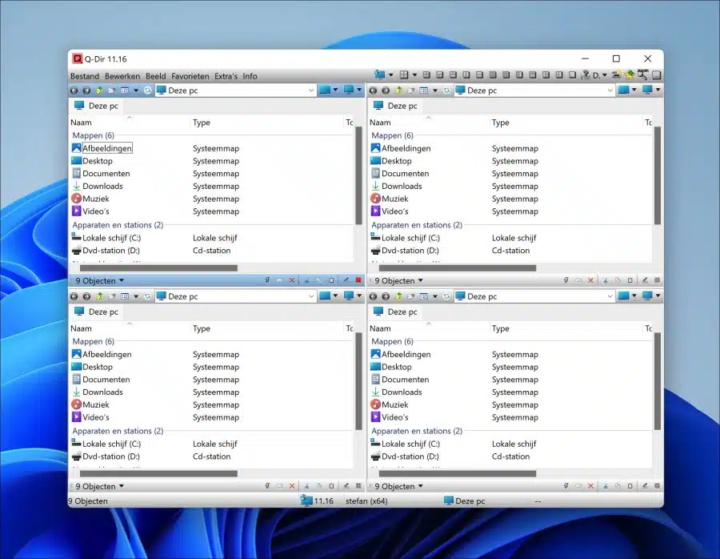Click the red X delete icon in bottom-right pane status bar
Image resolution: width=720 pixels, height=559 pixels.
coord(590,486)
